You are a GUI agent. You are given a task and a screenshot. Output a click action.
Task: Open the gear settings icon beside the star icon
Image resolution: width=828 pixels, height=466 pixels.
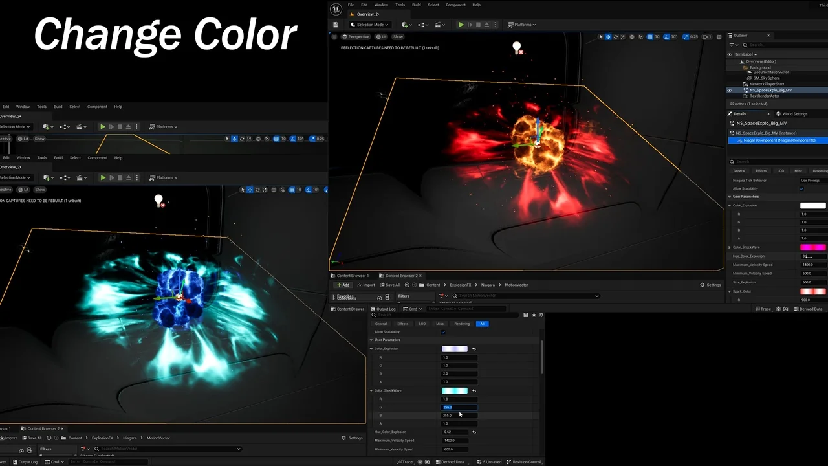[541, 315]
